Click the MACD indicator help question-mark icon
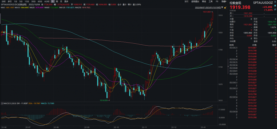 click(1, 103)
